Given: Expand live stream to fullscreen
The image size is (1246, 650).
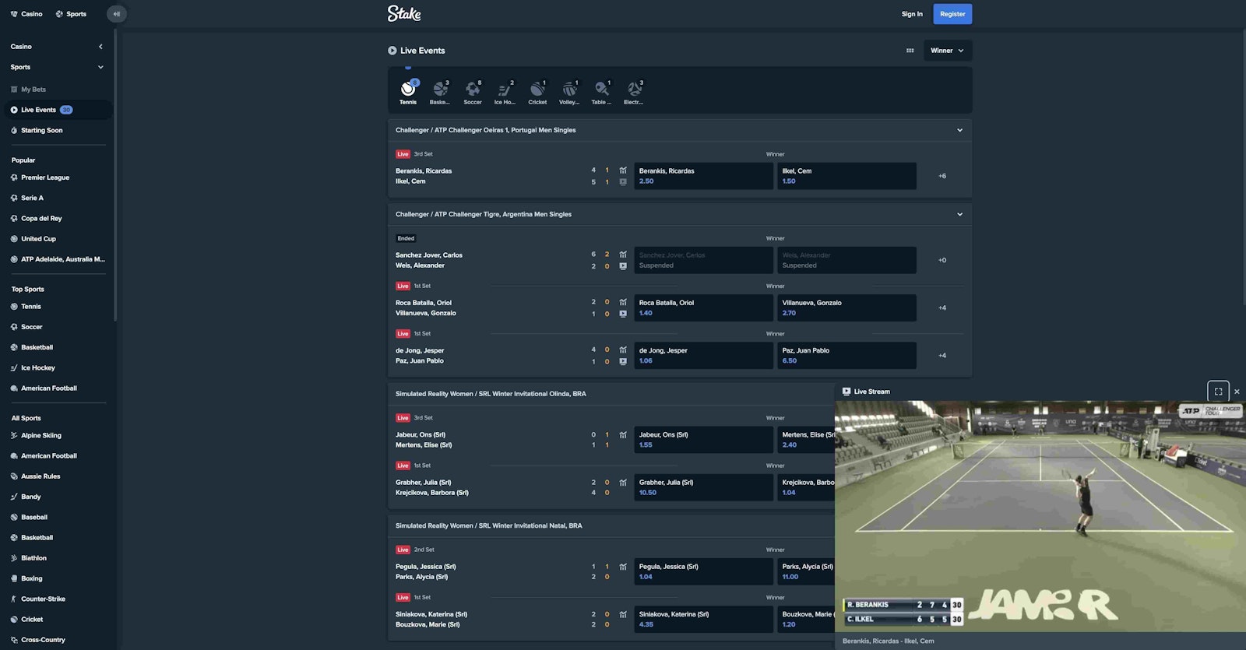Looking at the screenshot, I should pyautogui.click(x=1218, y=392).
